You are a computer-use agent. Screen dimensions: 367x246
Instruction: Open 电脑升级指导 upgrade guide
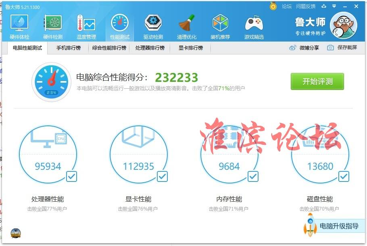click(339, 226)
